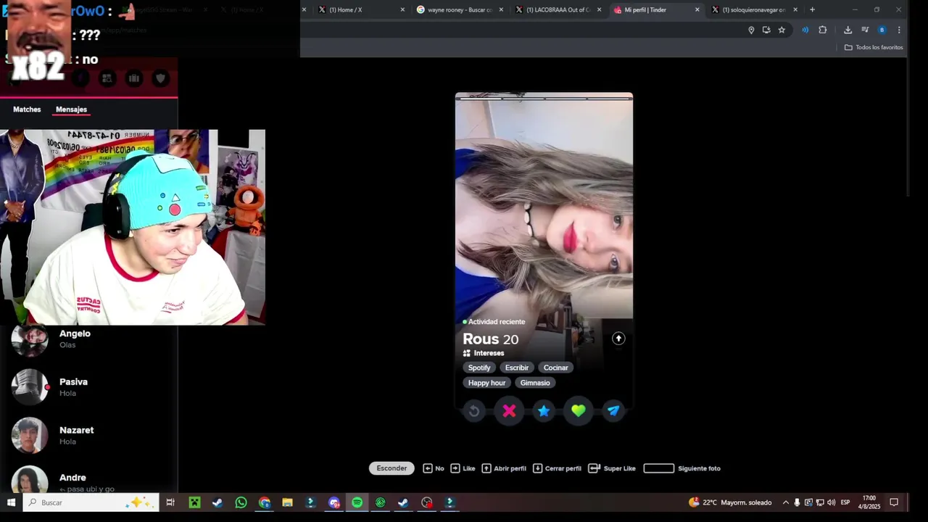Switch to the Mensajes tab
928x522 pixels.
(x=71, y=109)
